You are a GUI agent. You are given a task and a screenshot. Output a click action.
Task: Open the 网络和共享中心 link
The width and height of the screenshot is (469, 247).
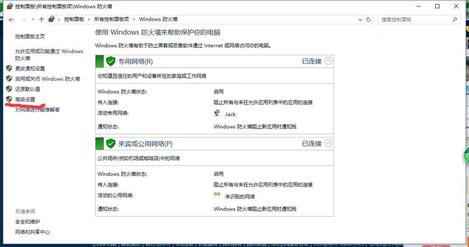pos(33,232)
